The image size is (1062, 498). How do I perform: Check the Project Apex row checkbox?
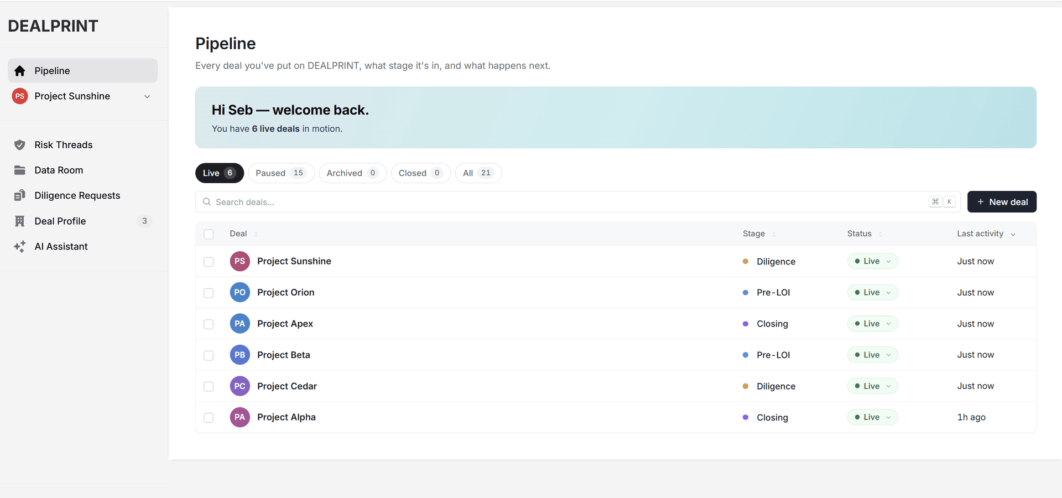pyautogui.click(x=209, y=324)
